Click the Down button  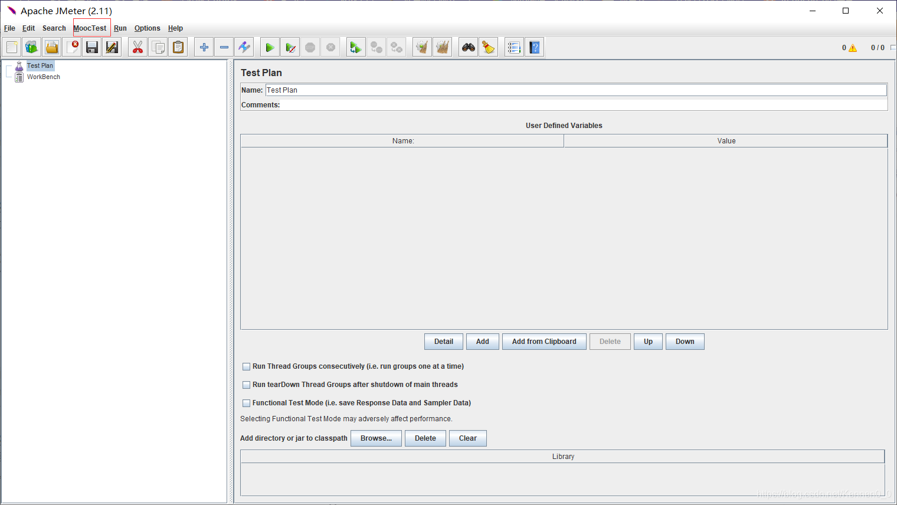tap(685, 342)
